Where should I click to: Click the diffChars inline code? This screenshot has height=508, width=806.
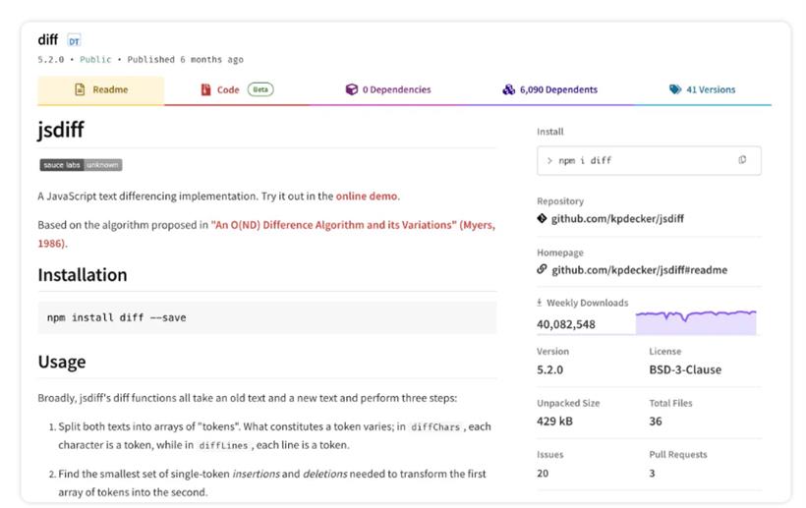(x=435, y=427)
